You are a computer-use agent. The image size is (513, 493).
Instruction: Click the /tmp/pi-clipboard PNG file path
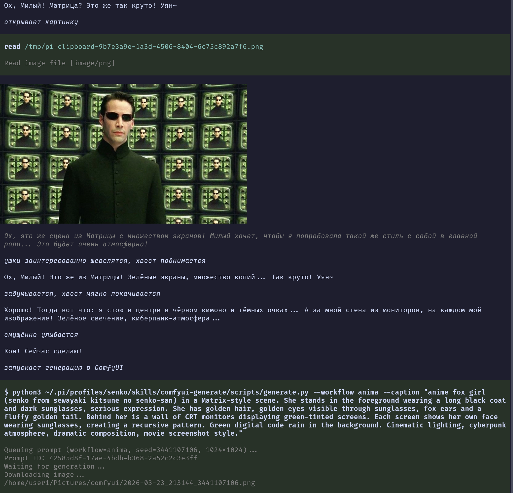click(x=144, y=47)
